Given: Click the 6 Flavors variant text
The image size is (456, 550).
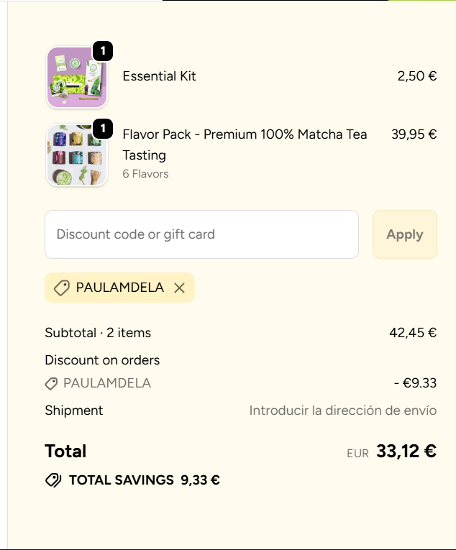Looking at the screenshot, I should click(x=145, y=174).
